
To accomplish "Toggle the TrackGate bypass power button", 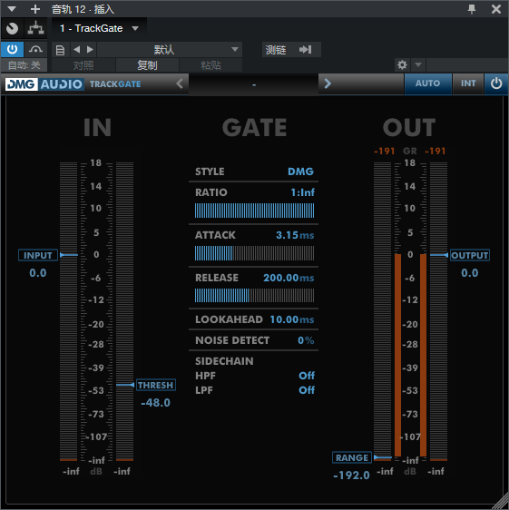I will click(x=496, y=83).
